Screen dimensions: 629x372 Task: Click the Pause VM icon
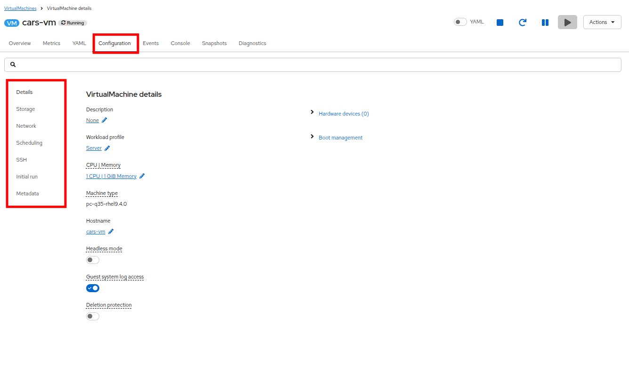pyautogui.click(x=545, y=23)
